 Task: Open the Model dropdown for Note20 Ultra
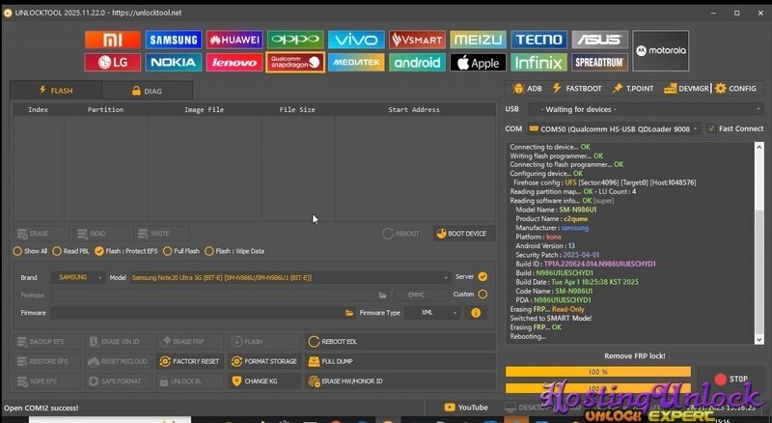tap(289, 277)
